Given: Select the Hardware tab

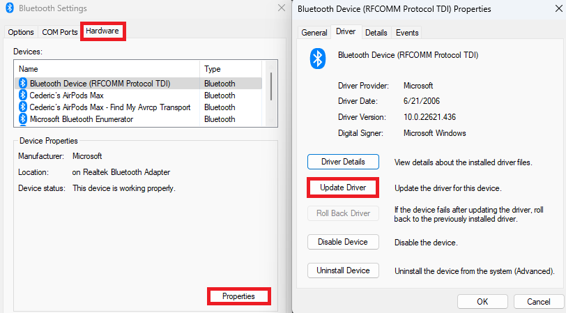Looking at the screenshot, I should 103,31.
